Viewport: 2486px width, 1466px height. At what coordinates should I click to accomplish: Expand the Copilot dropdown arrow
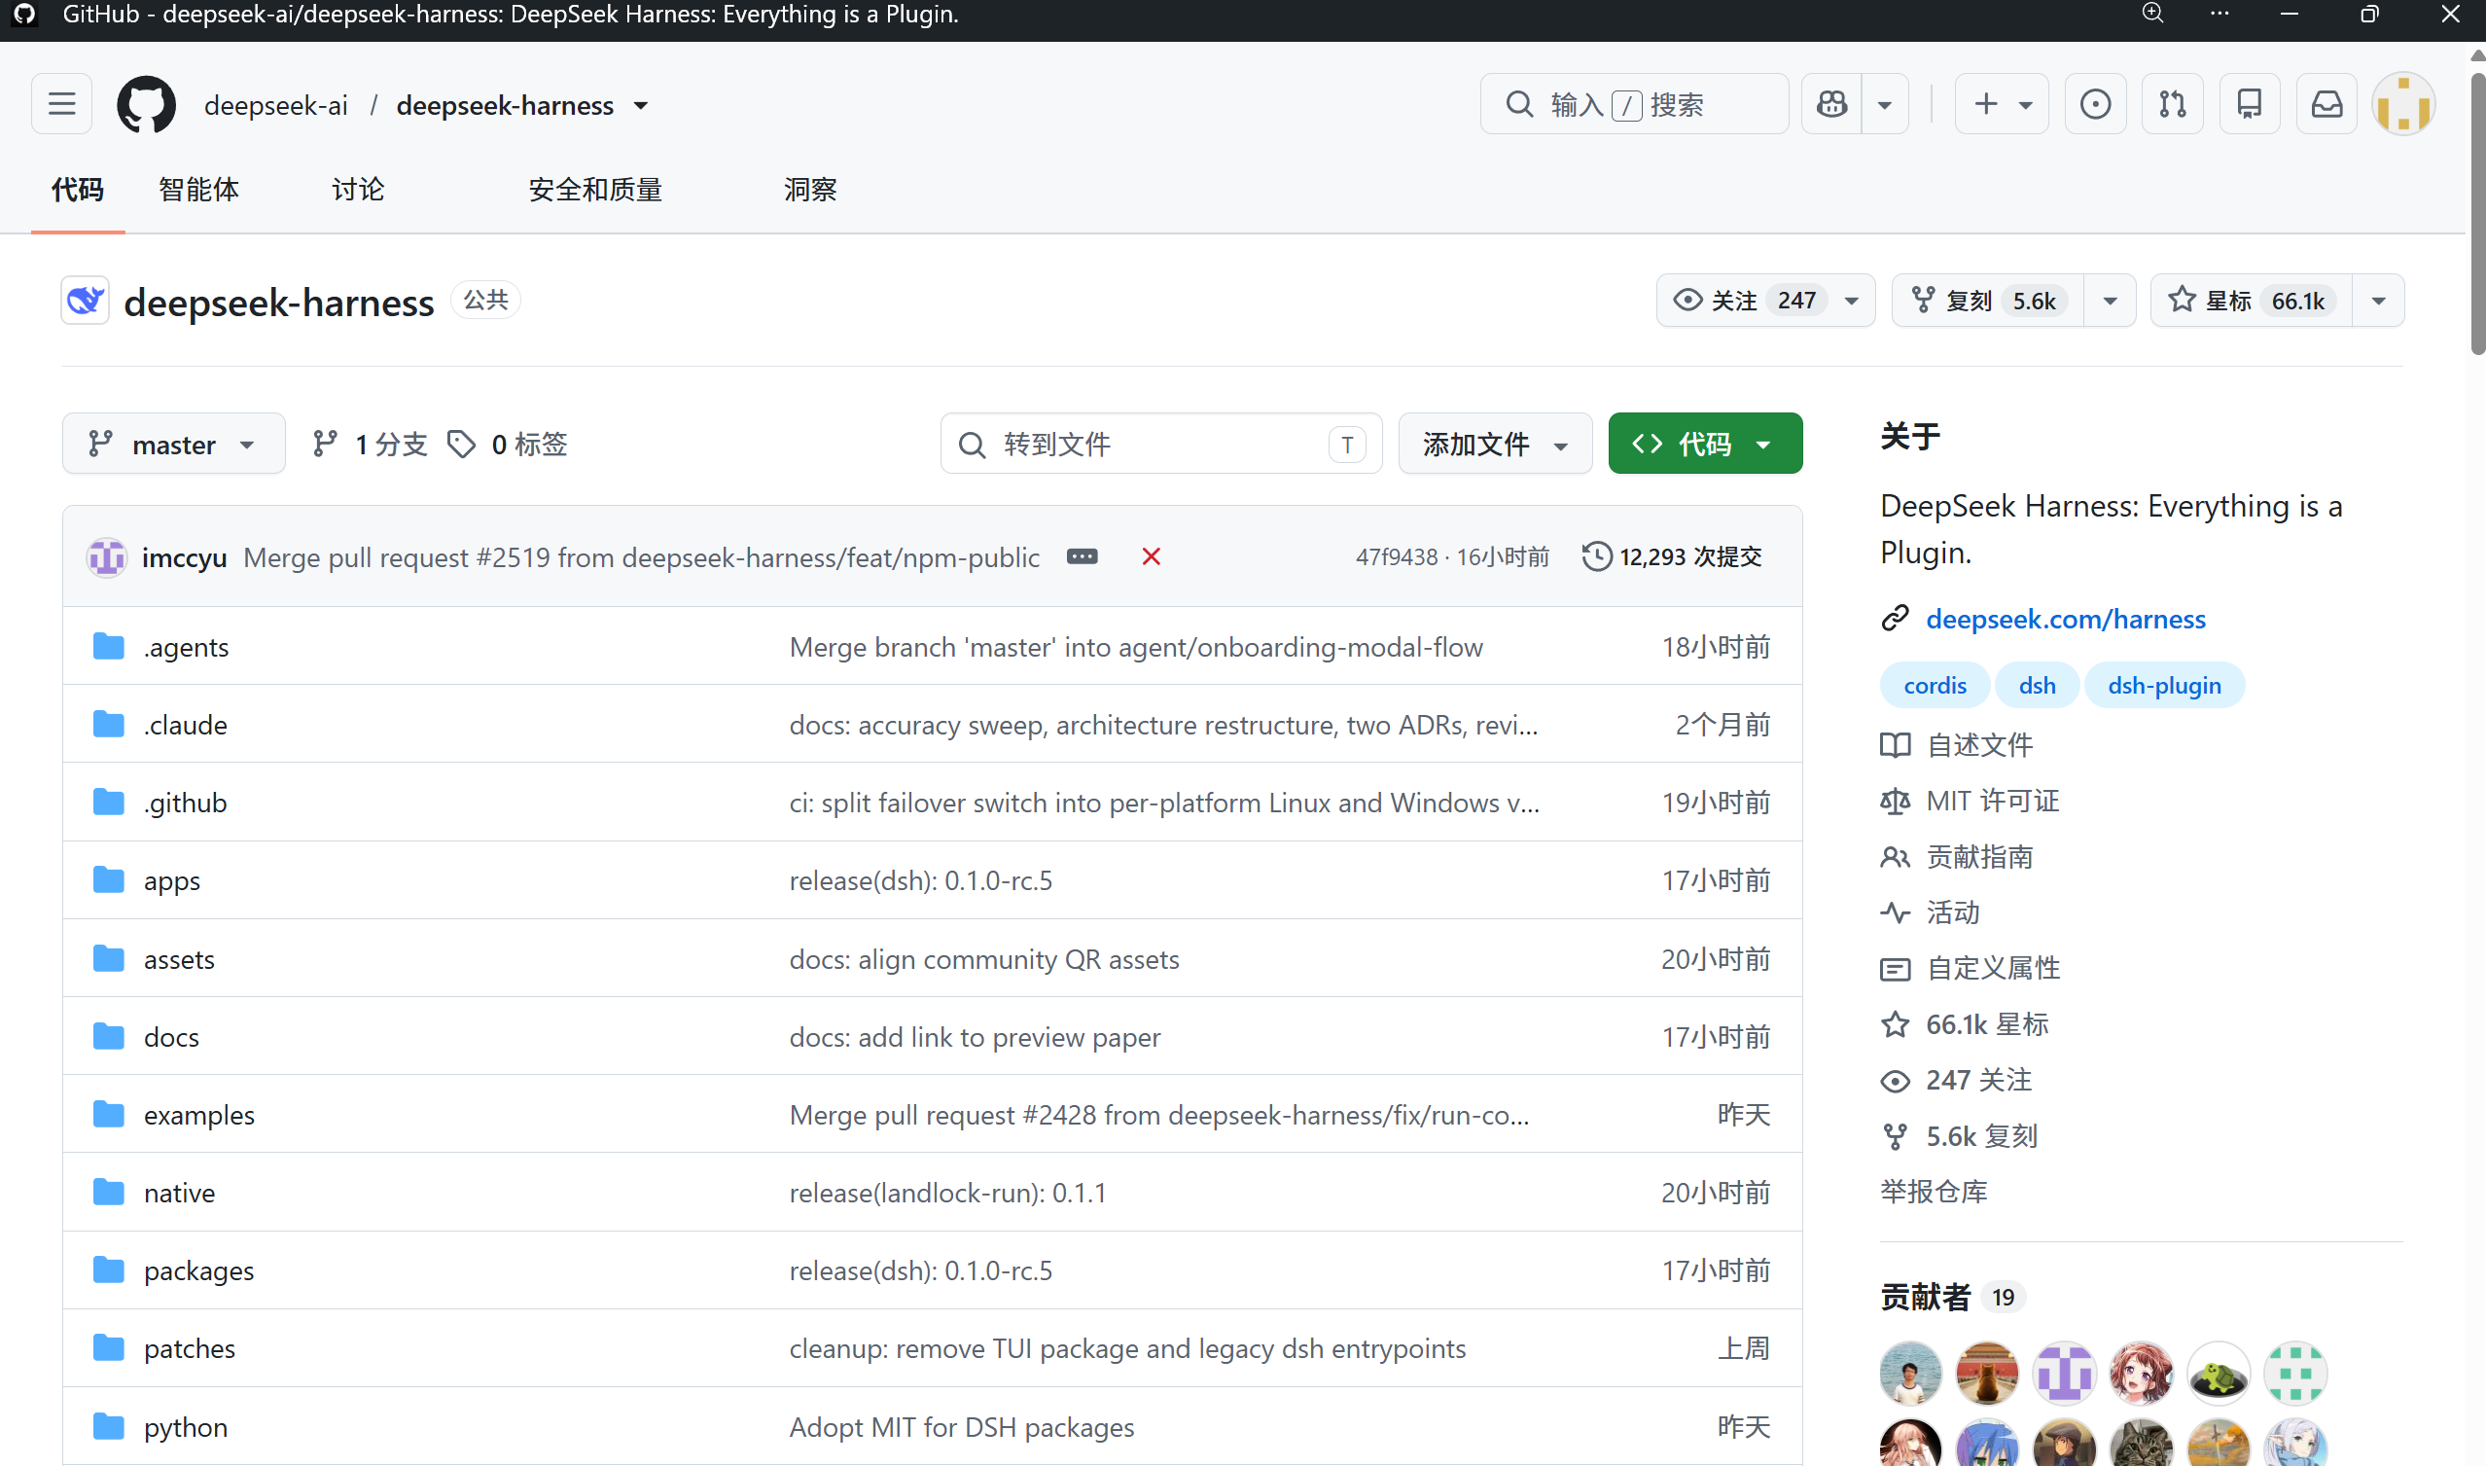(x=1885, y=104)
